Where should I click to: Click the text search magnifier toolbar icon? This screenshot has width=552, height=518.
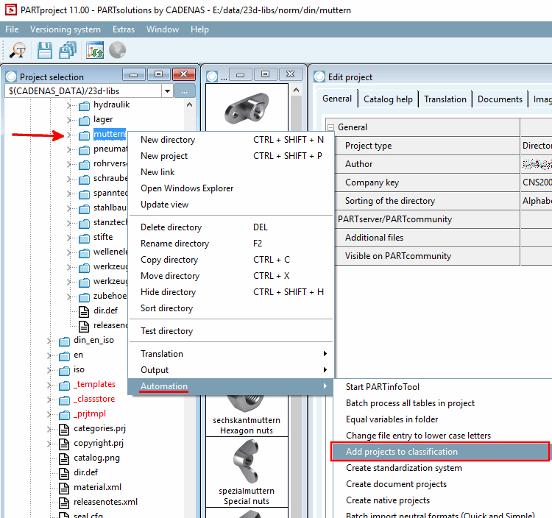18,50
